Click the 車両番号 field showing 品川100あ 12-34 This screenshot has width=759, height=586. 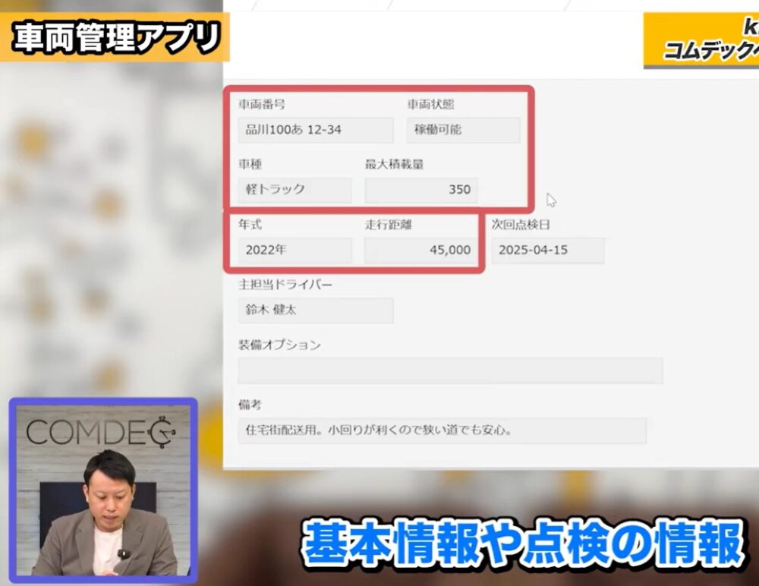coord(315,130)
